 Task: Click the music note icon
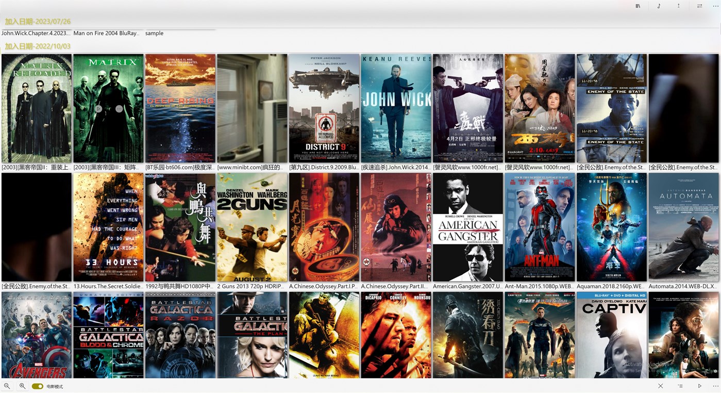pos(659,6)
